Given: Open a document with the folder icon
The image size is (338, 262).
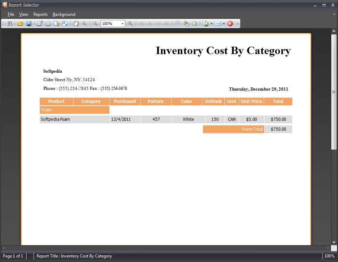Looking at the screenshot, I should click(20, 24).
